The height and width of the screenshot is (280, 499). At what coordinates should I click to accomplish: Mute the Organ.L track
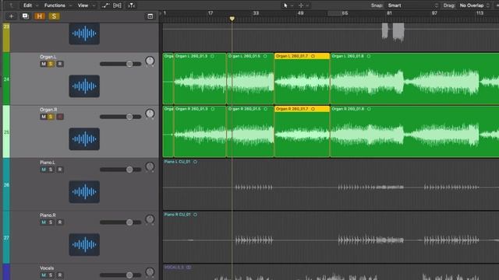tap(44, 64)
